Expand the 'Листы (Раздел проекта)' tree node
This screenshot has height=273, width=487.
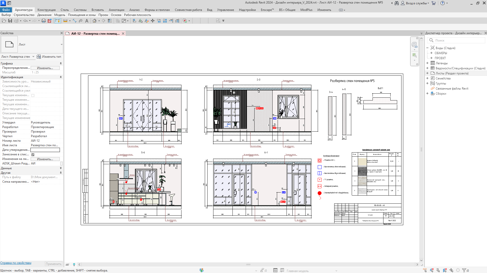(427, 73)
